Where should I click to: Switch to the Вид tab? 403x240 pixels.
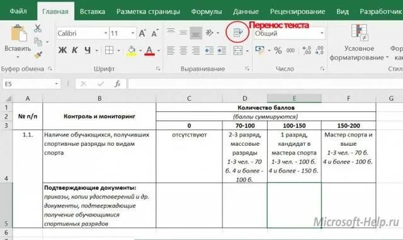(343, 11)
